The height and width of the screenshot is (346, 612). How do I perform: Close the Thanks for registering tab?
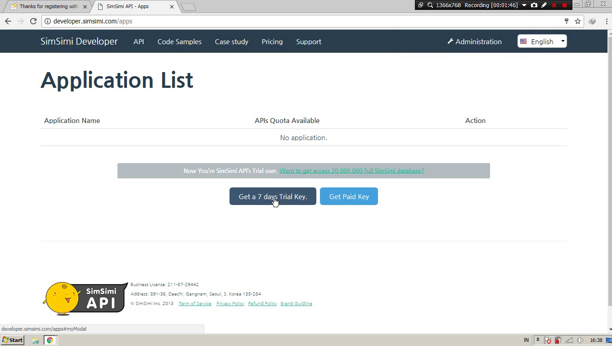[85, 7]
